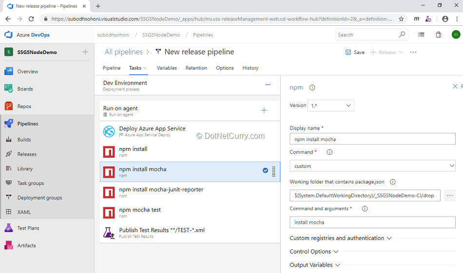Open Overview in the sidebar
The width and height of the screenshot is (463, 273).
(x=27, y=72)
